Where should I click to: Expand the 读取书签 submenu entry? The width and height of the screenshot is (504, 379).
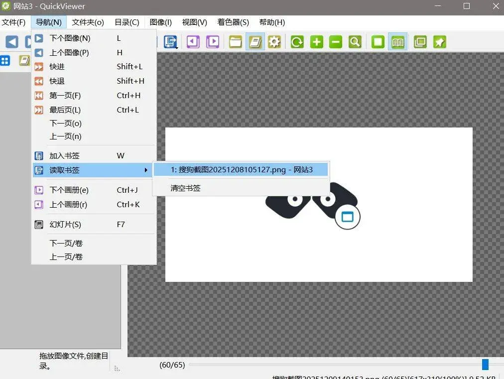pos(92,170)
